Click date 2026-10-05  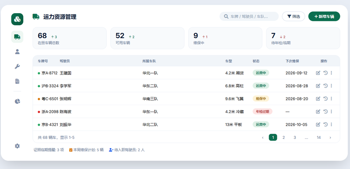297,125
